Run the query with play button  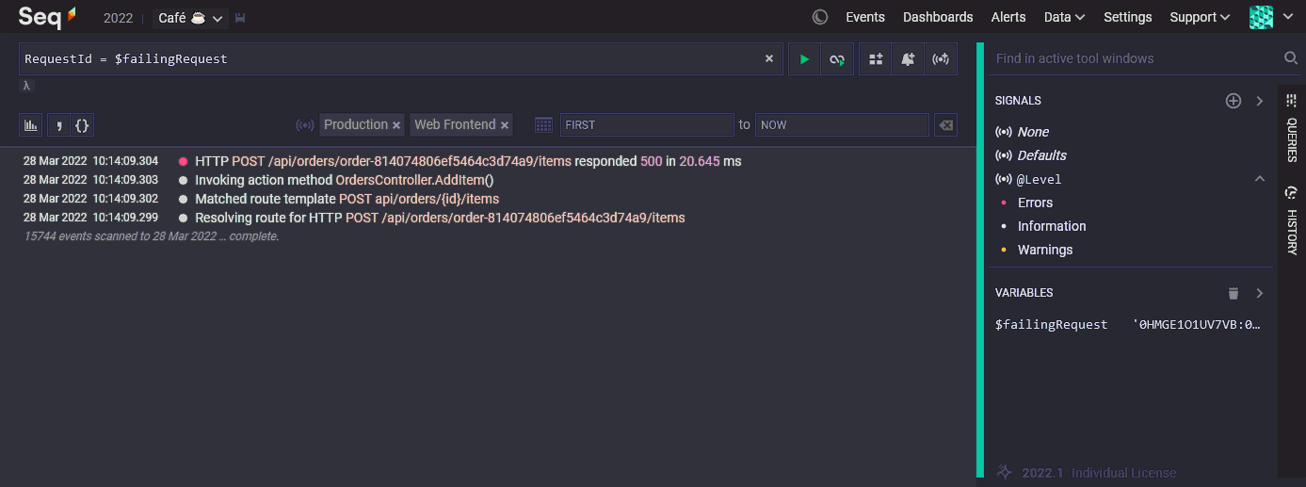point(804,58)
